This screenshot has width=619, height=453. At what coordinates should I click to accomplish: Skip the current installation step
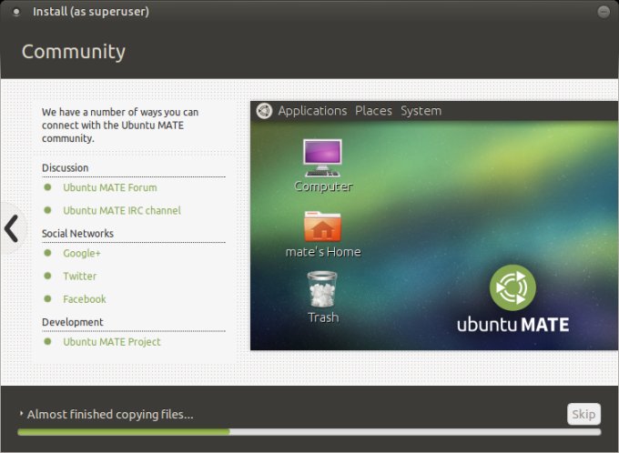583,414
